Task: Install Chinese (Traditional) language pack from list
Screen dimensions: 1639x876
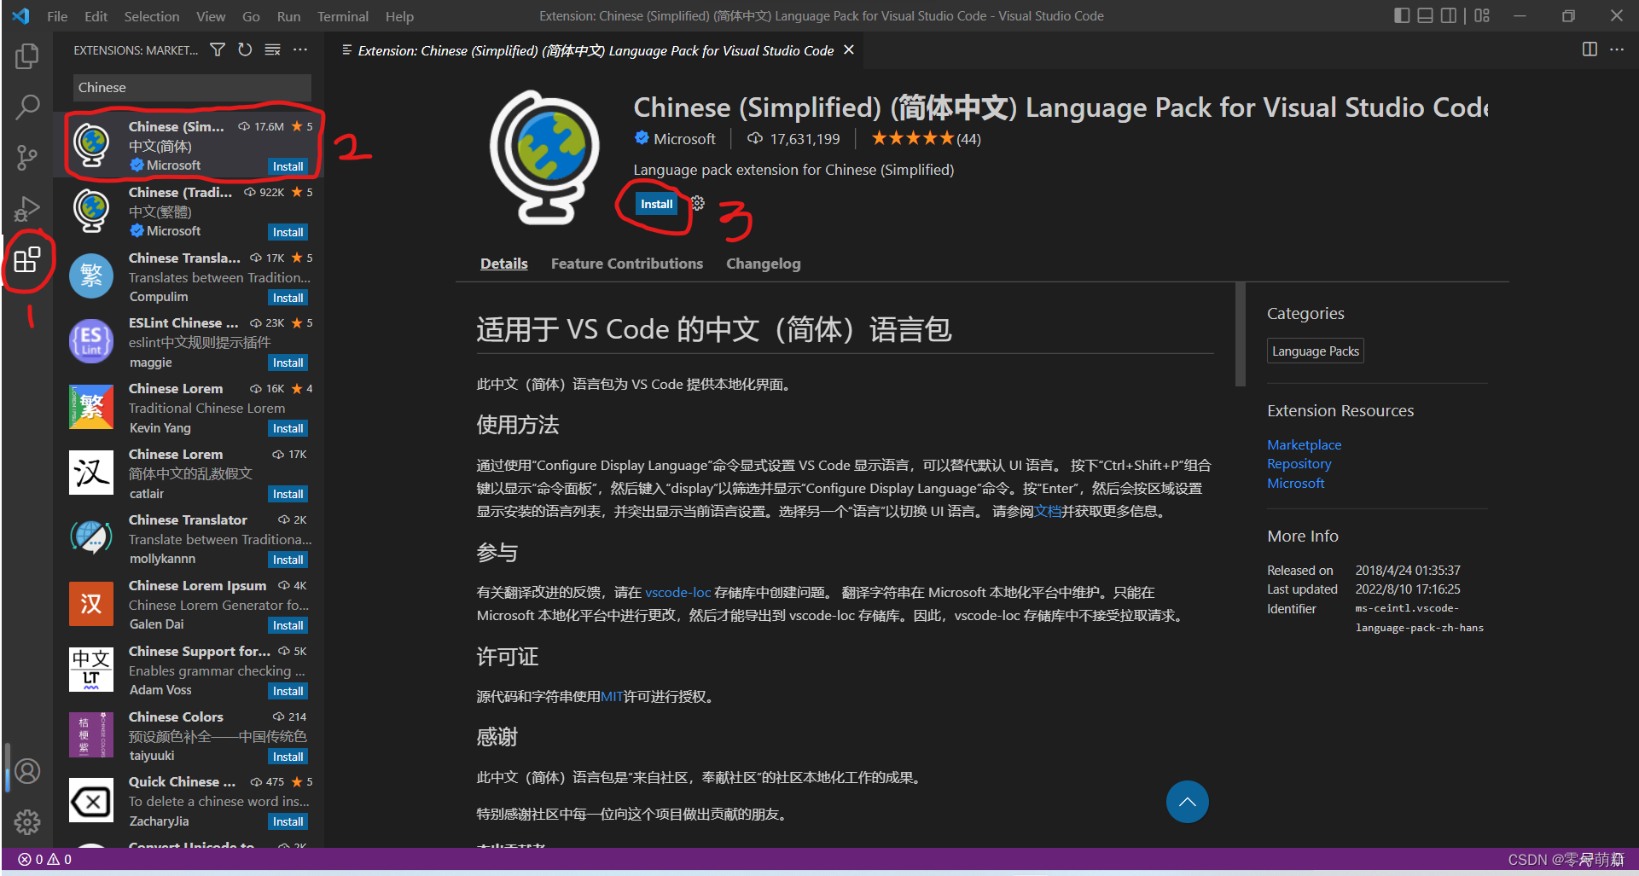Action: (x=288, y=232)
